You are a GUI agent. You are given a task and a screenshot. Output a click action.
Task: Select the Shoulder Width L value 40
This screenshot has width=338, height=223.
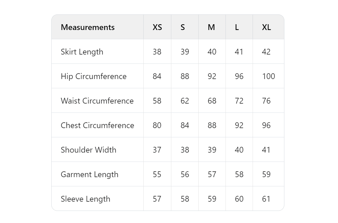point(239,150)
